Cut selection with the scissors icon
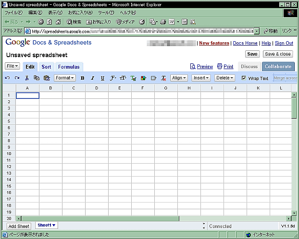Screen dimensions: 299x239 pyautogui.click(x=27, y=78)
